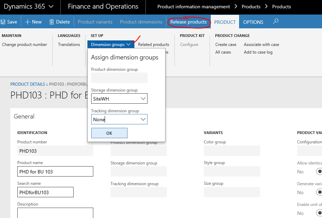Click the VARIANTS section heading
The width and height of the screenshot is (322, 218).
click(x=213, y=133)
